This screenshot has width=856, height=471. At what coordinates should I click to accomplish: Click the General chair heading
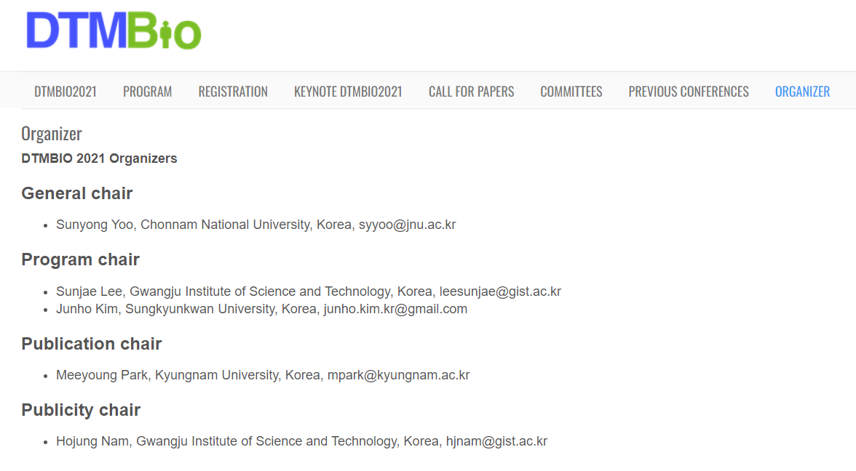click(x=77, y=193)
